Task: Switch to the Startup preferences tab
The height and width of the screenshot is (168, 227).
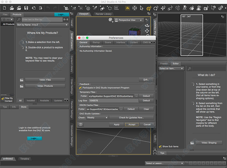Action: (96, 42)
